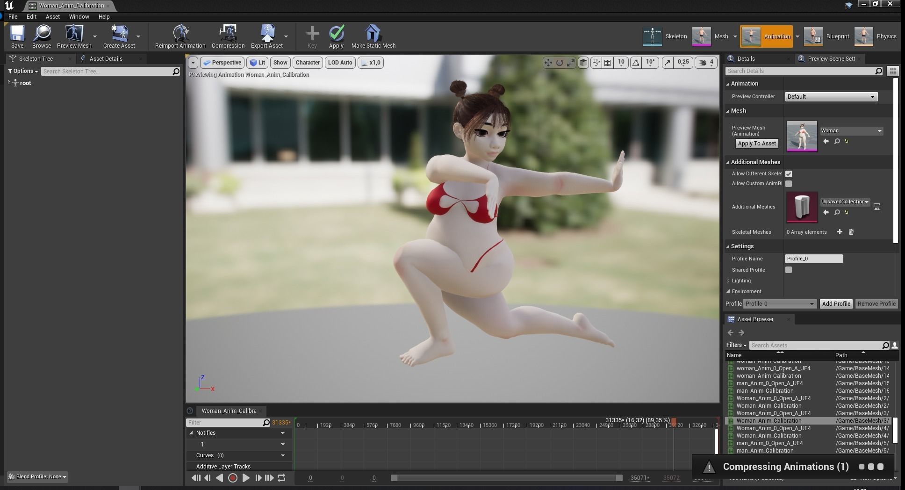The width and height of the screenshot is (905, 490).
Task: Switch to the Skeleton editor mode
Action: click(666, 36)
